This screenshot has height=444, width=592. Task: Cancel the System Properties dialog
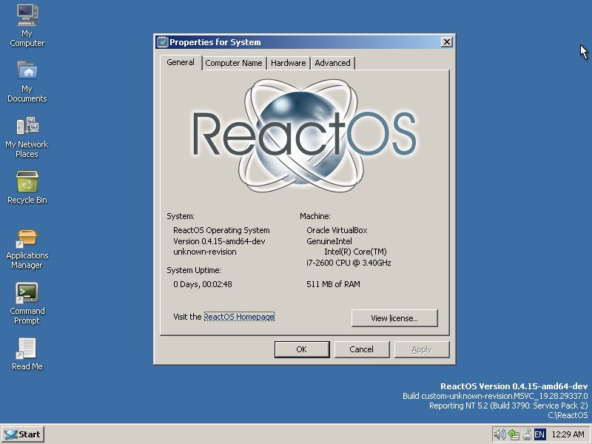click(x=361, y=349)
